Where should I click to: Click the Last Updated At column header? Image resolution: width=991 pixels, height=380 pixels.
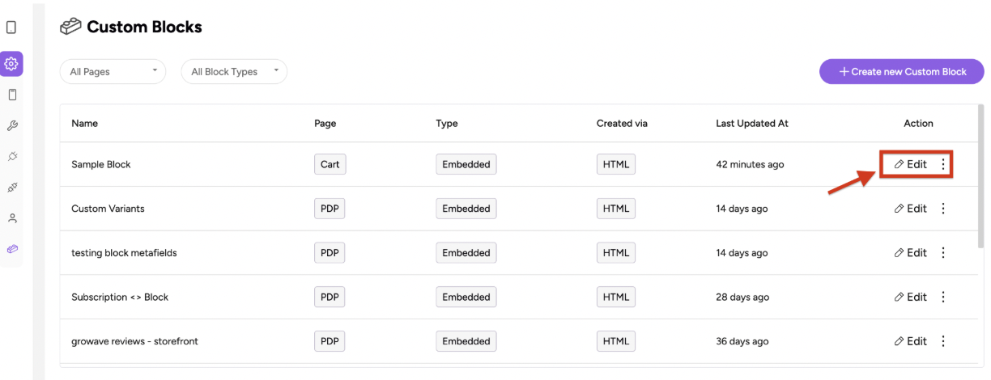(751, 124)
